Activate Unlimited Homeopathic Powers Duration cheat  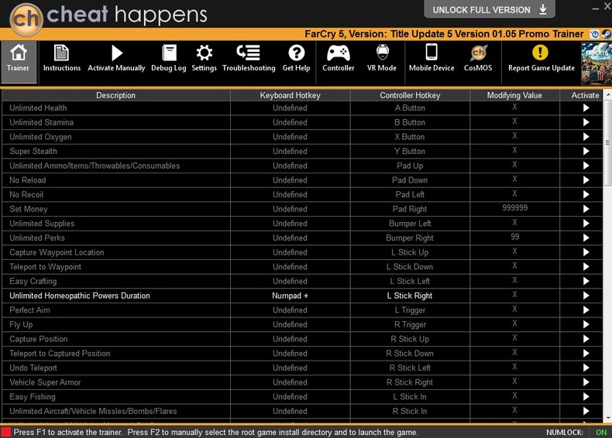(x=586, y=296)
